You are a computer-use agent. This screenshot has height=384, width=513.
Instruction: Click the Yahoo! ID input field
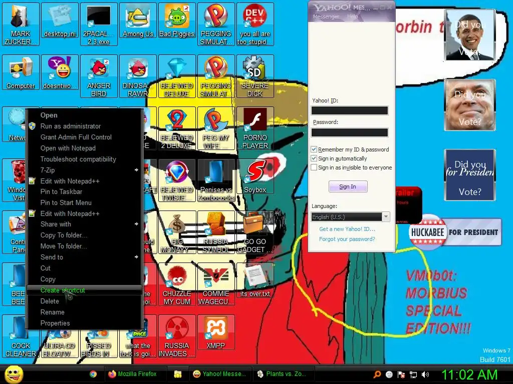pos(350,110)
